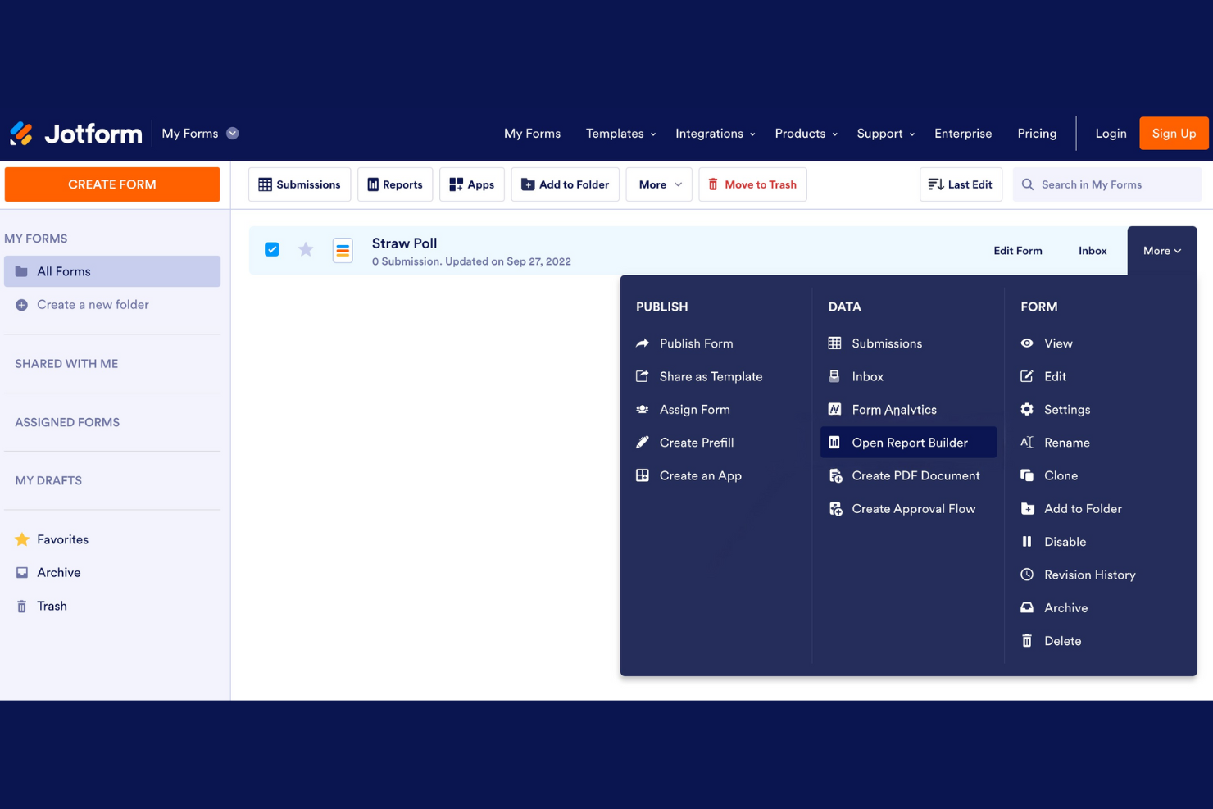Open the Last Edit sort dropdown
The image size is (1213, 809).
tap(961, 184)
